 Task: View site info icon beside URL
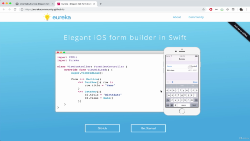point(22,9)
